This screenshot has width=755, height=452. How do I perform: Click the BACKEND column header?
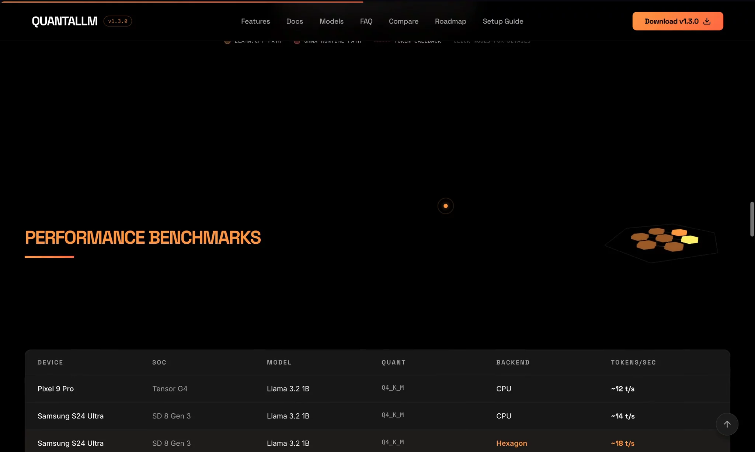click(513, 362)
